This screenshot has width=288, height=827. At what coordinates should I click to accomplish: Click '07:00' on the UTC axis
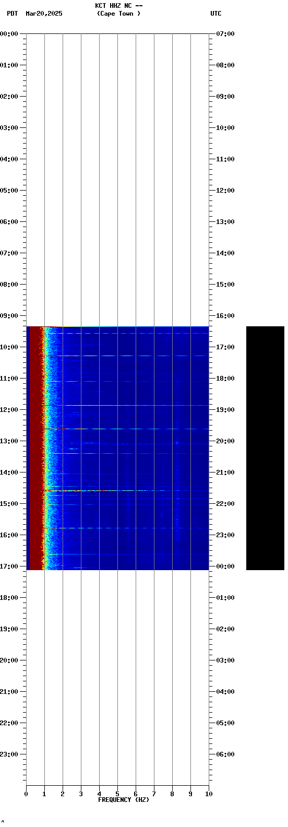(225, 34)
